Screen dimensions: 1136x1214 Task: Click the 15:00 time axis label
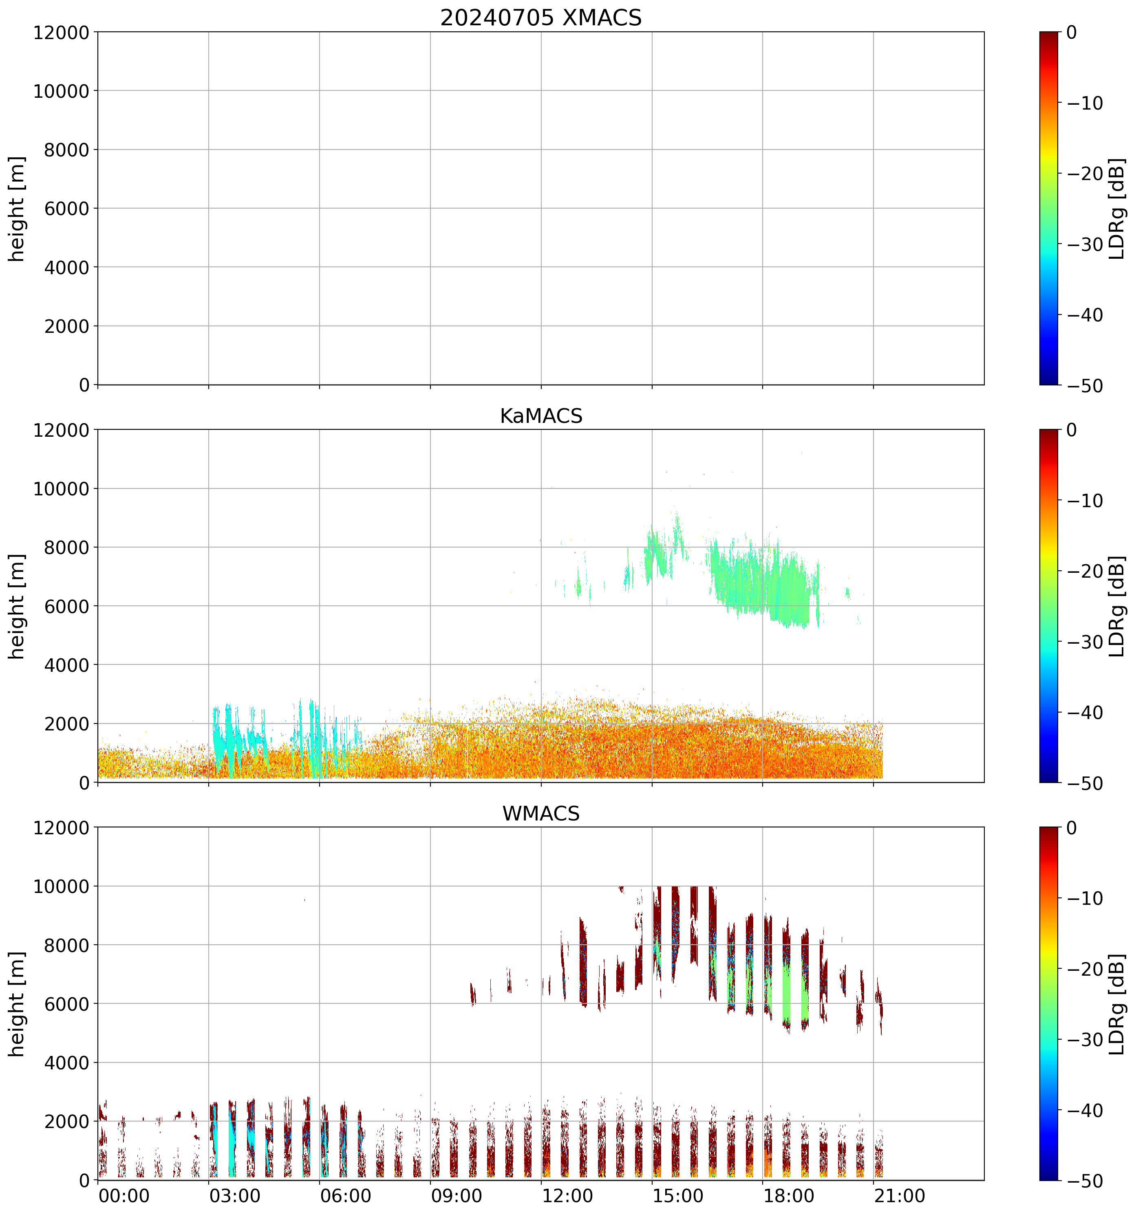point(678,1196)
